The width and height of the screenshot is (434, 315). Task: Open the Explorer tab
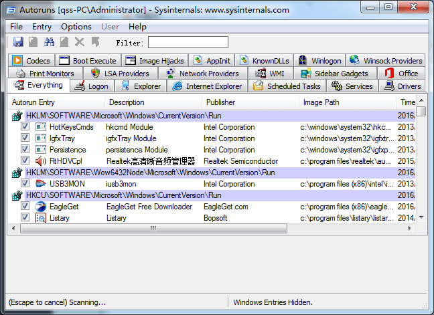141,86
